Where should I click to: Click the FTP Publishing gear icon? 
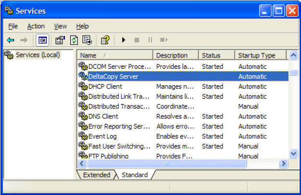83,156
